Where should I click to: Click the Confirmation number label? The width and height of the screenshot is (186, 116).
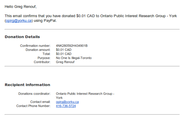click(x=35, y=46)
